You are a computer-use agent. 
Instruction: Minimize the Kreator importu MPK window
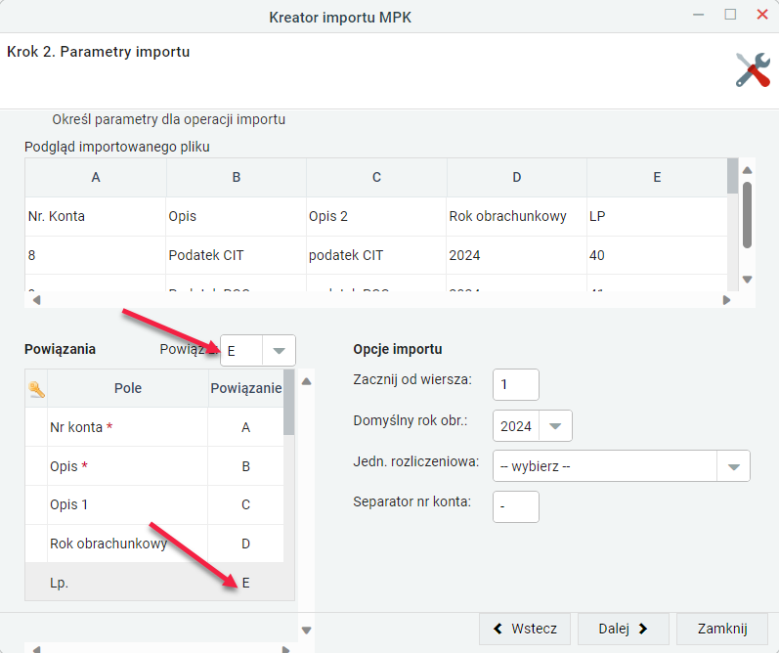699,15
